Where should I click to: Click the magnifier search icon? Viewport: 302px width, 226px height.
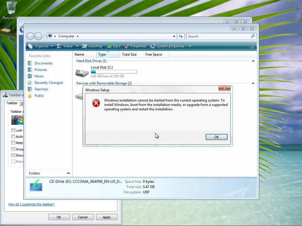tap(253, 36)
